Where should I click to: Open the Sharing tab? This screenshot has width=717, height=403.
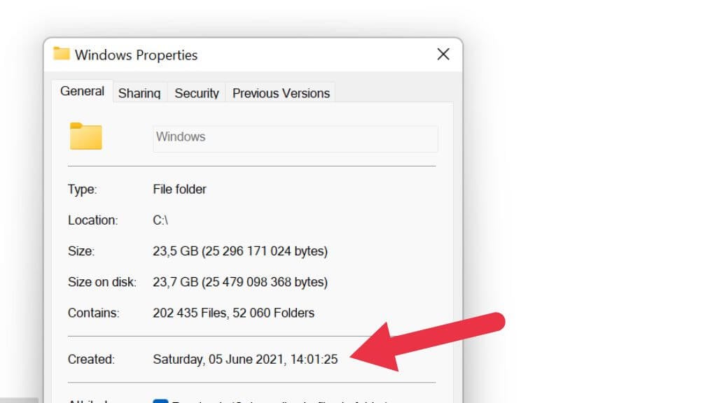pos(139,93)
